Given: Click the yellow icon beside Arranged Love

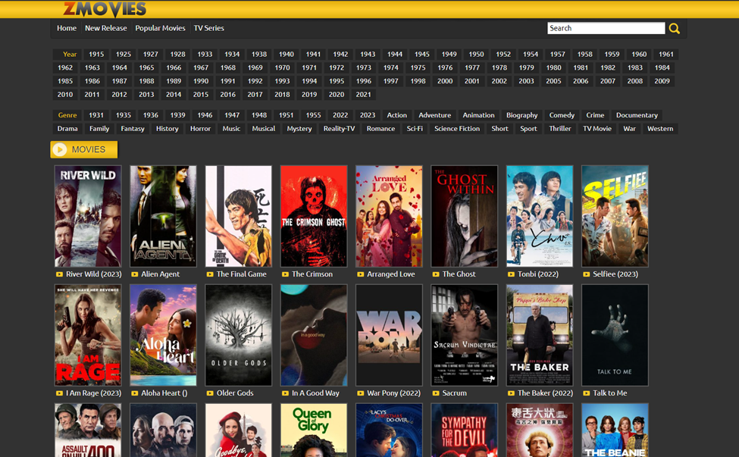Looking at the screenshot, I should (361, 274).
